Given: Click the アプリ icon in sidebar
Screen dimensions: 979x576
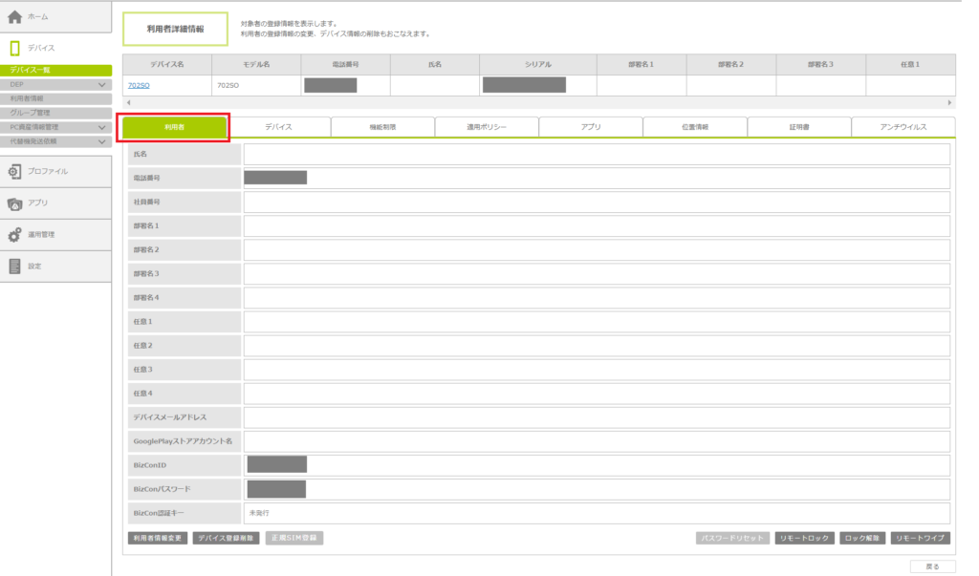Looking at the screenshot, I should pyautogui.click(x=14, y=203).
